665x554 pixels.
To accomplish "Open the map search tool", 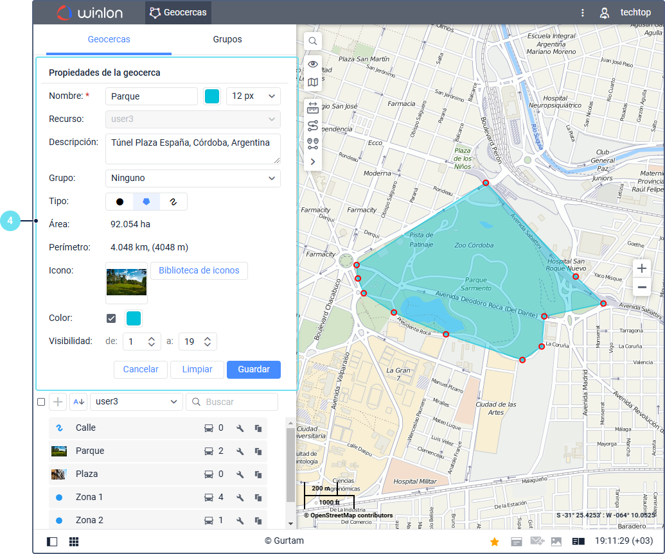I will pyautogui.click(x=313, y=41).
